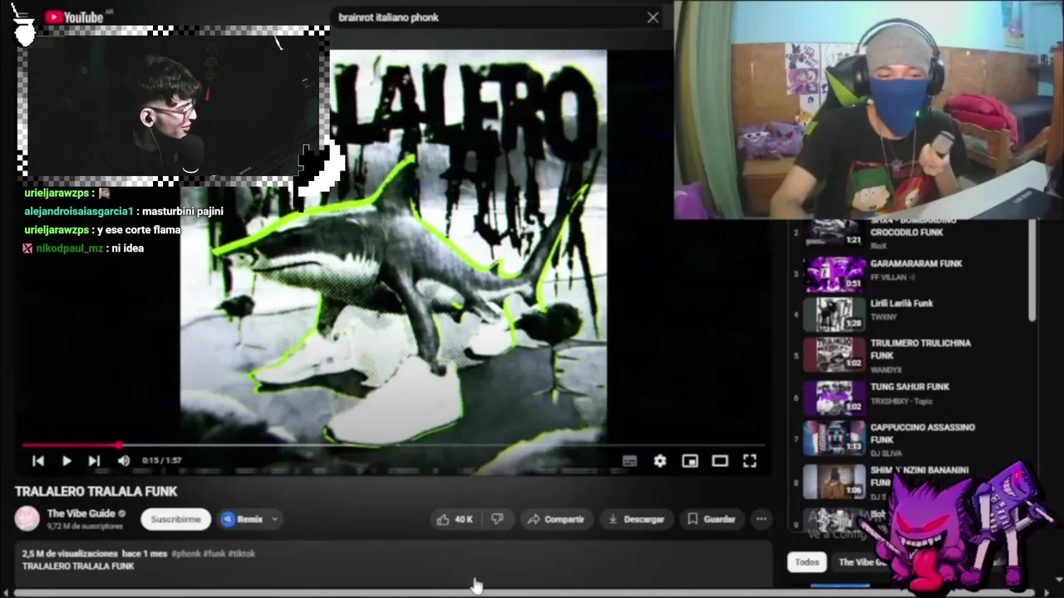The height and width of the screenshot is (598, 1064).
Task: Mute the player volume speaker icon
Action: click(x=123, y=460)
